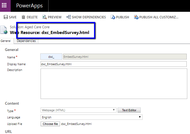
Task: Click into the Display Name field
Action: (113, 64)
